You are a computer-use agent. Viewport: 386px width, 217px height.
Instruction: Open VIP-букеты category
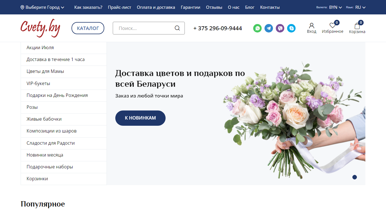64,84
